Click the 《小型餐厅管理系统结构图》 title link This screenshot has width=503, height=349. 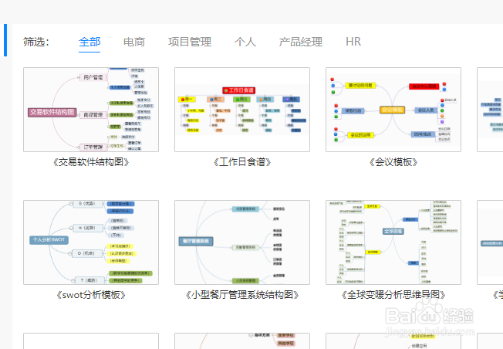pyautogui.click(x=242, y=295)
